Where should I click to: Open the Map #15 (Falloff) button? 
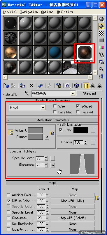pos(73,218)
